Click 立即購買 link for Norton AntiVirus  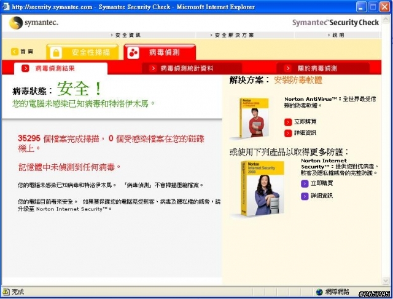point(305,122)
